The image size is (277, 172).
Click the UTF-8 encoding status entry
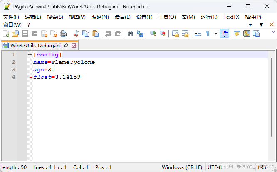(215, 167)
